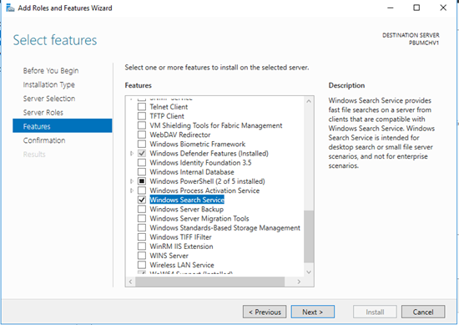Check the Telnet Client checkbox
This screenshot has height=325, width=459.
(142, 107)
